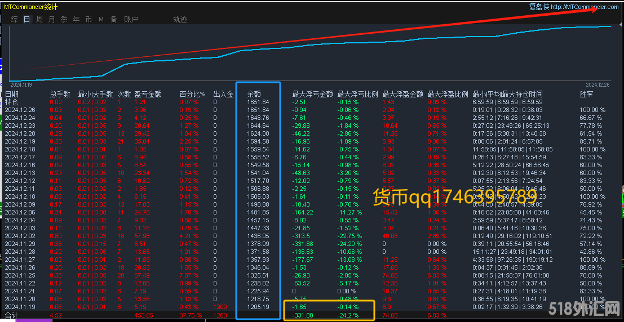The image size is (624, 322).
Task: Click balance value 1651.84 for 2024.12.26
Action: coord(258,110)
